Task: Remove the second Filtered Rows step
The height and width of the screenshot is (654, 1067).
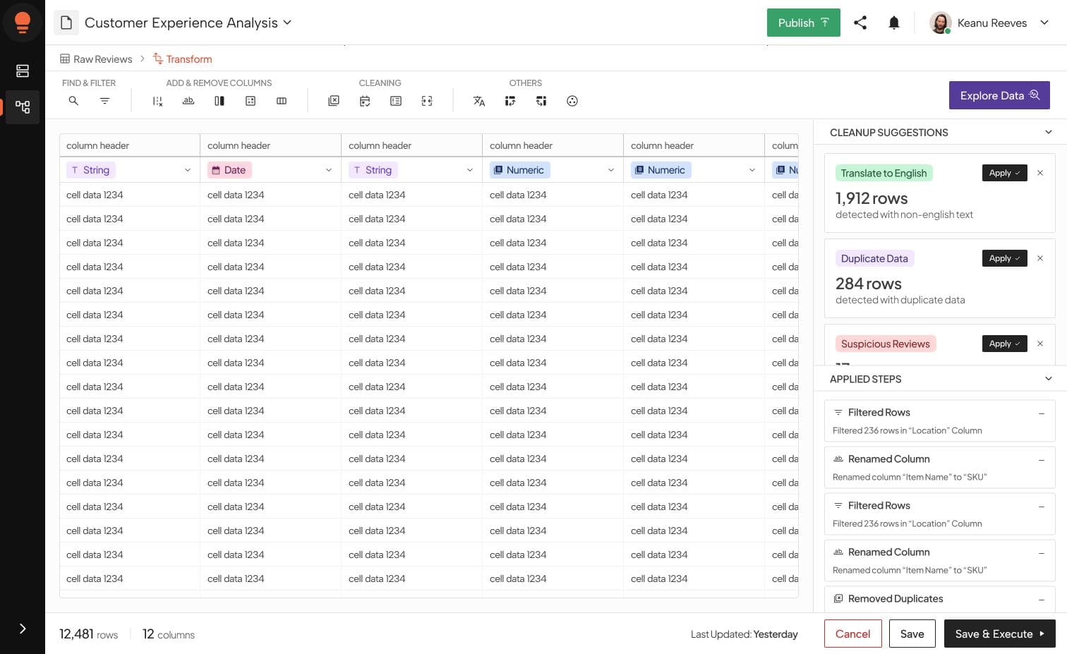Action: click(x=1042, y=507)
